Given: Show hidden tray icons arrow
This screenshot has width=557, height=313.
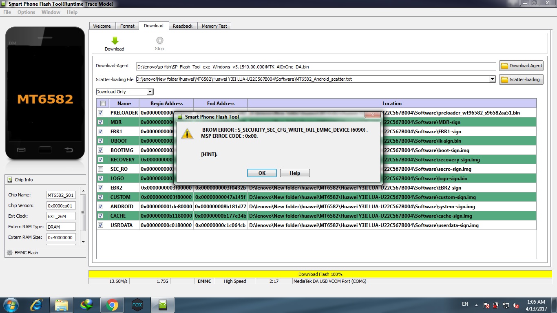Looking at the screenshot, I should tap(476, 304).
